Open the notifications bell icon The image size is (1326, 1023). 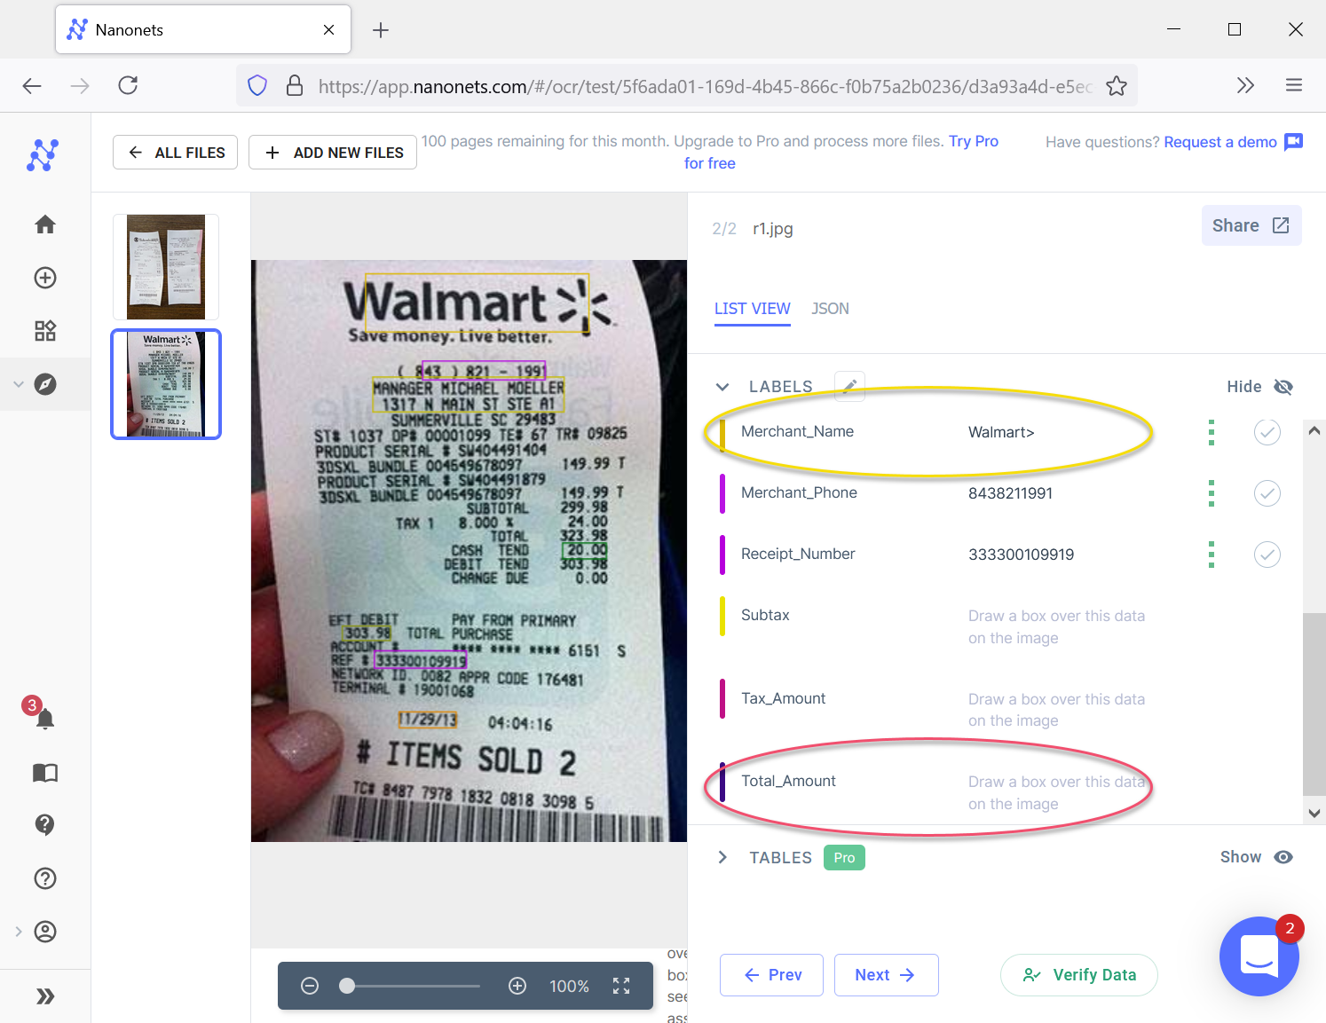[x=45, y=719]
